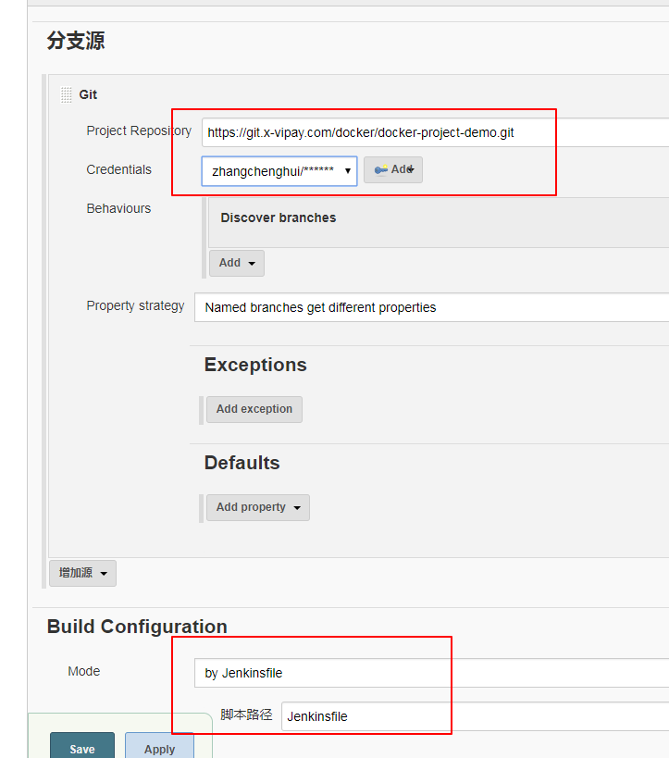
Task: Click the Add button next to Credentials
Action: click(x=392, y=169)
